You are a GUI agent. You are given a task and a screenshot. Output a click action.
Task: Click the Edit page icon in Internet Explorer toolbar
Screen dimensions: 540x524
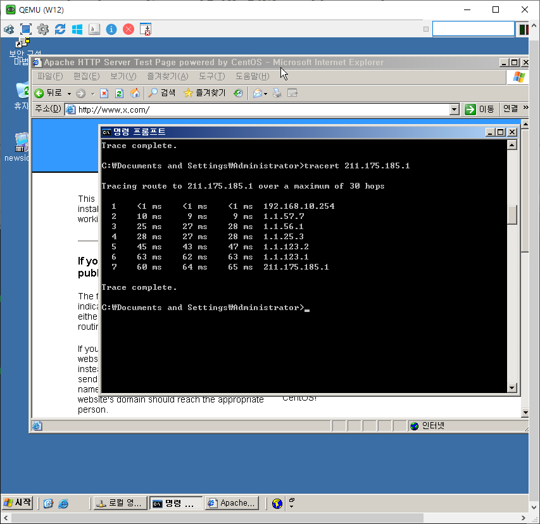coord(292,93)
